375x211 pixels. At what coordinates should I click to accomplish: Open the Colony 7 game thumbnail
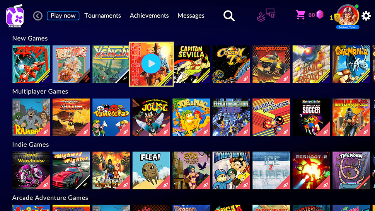231,64
